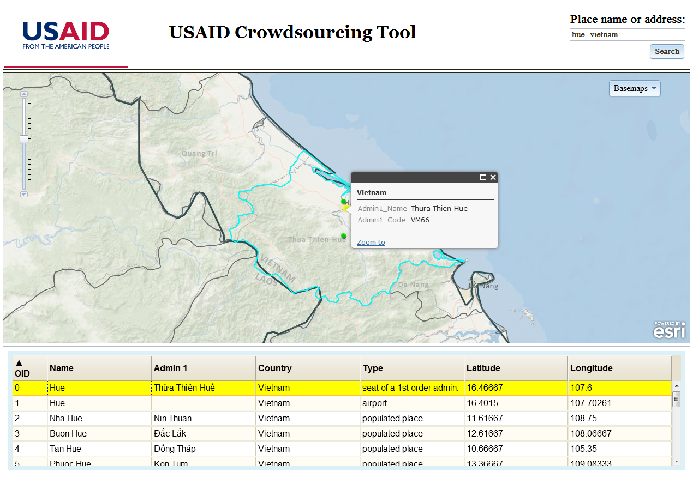The image size is (693, 478).
Task: Click the table scrollbar up arrow
Action: 677,386
